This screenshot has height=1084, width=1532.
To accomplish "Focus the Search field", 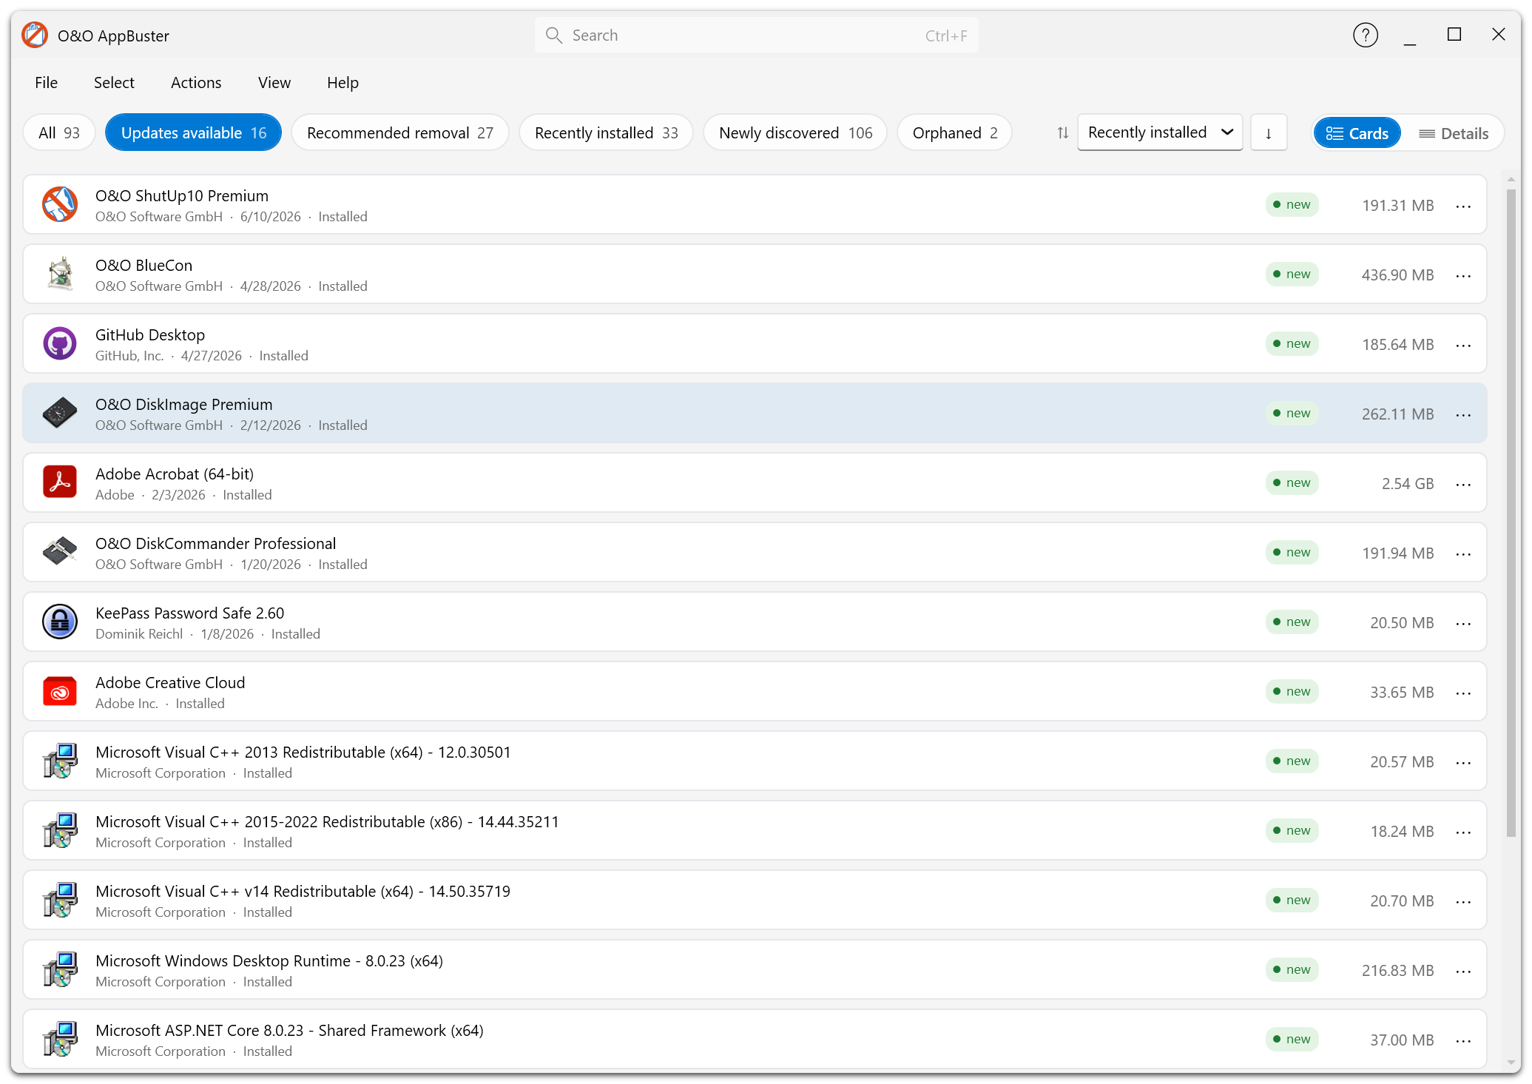I will (x=756, y=35).
